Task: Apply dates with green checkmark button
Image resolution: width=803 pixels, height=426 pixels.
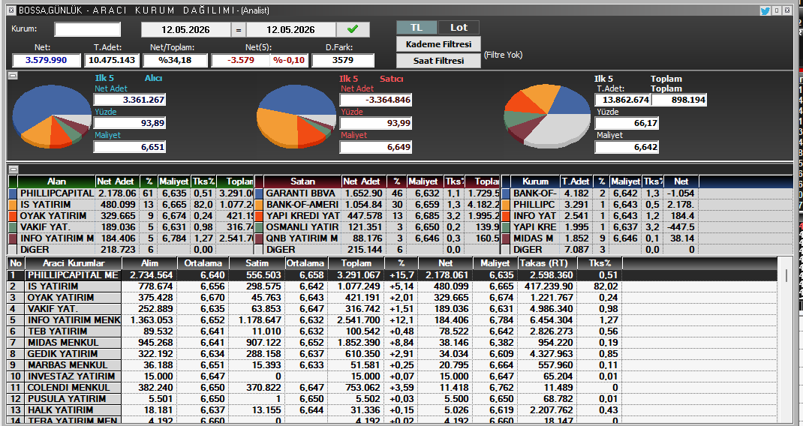Action: [x=352, y=29]
